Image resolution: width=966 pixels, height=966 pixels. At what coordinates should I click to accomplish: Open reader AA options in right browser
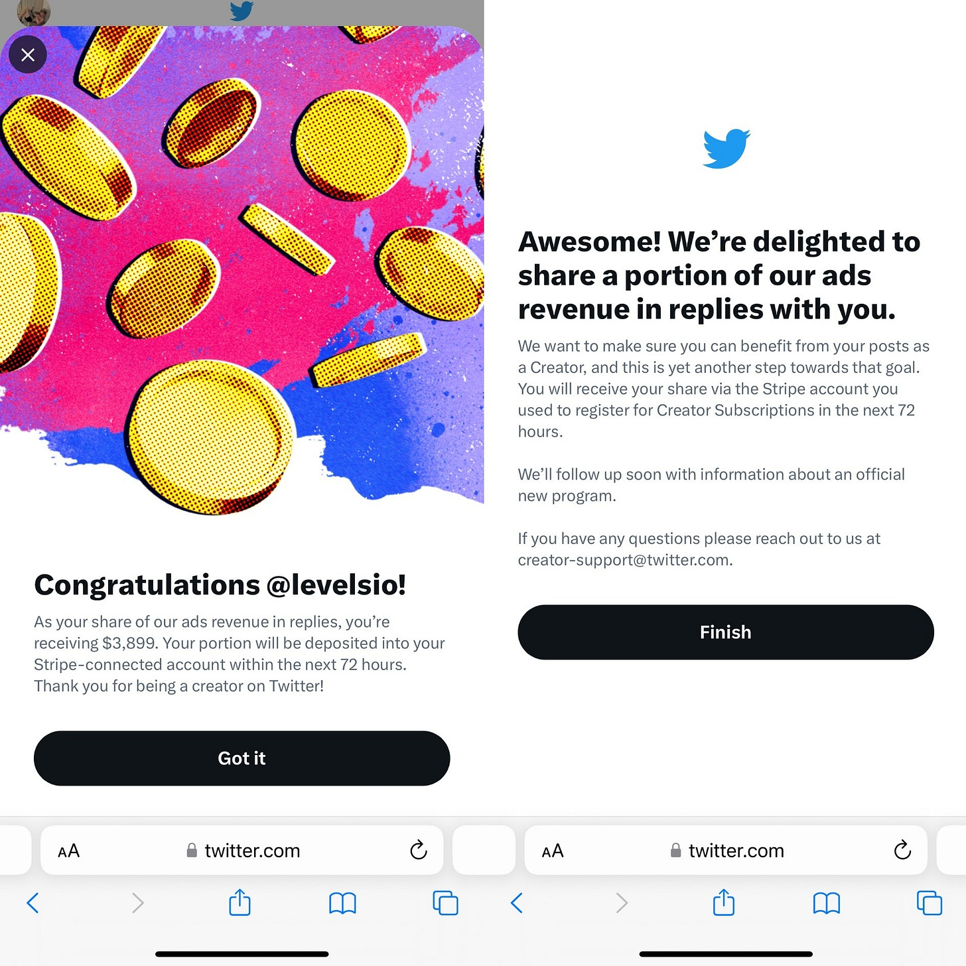click(553, 851)
